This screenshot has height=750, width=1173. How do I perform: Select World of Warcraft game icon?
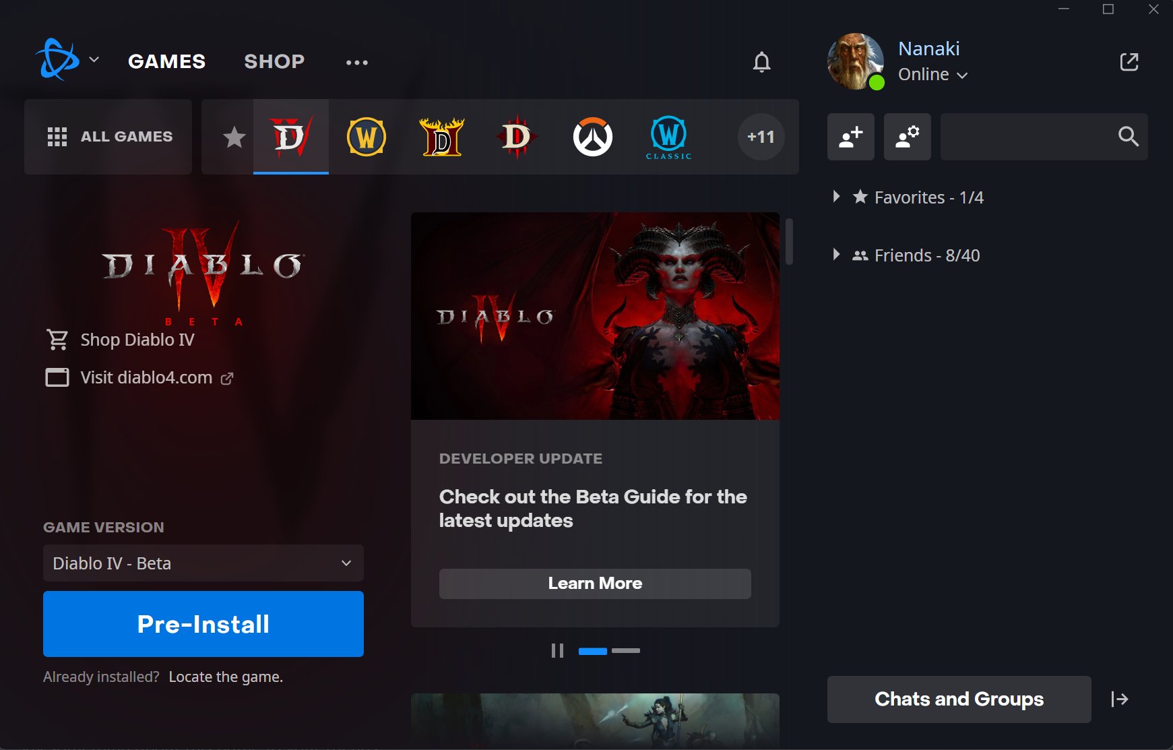[x=366, y=137]
